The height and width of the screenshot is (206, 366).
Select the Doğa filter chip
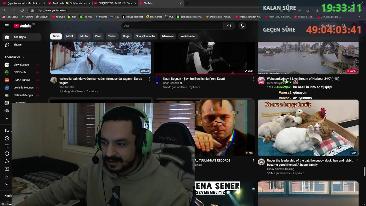(x=126, y=36)
